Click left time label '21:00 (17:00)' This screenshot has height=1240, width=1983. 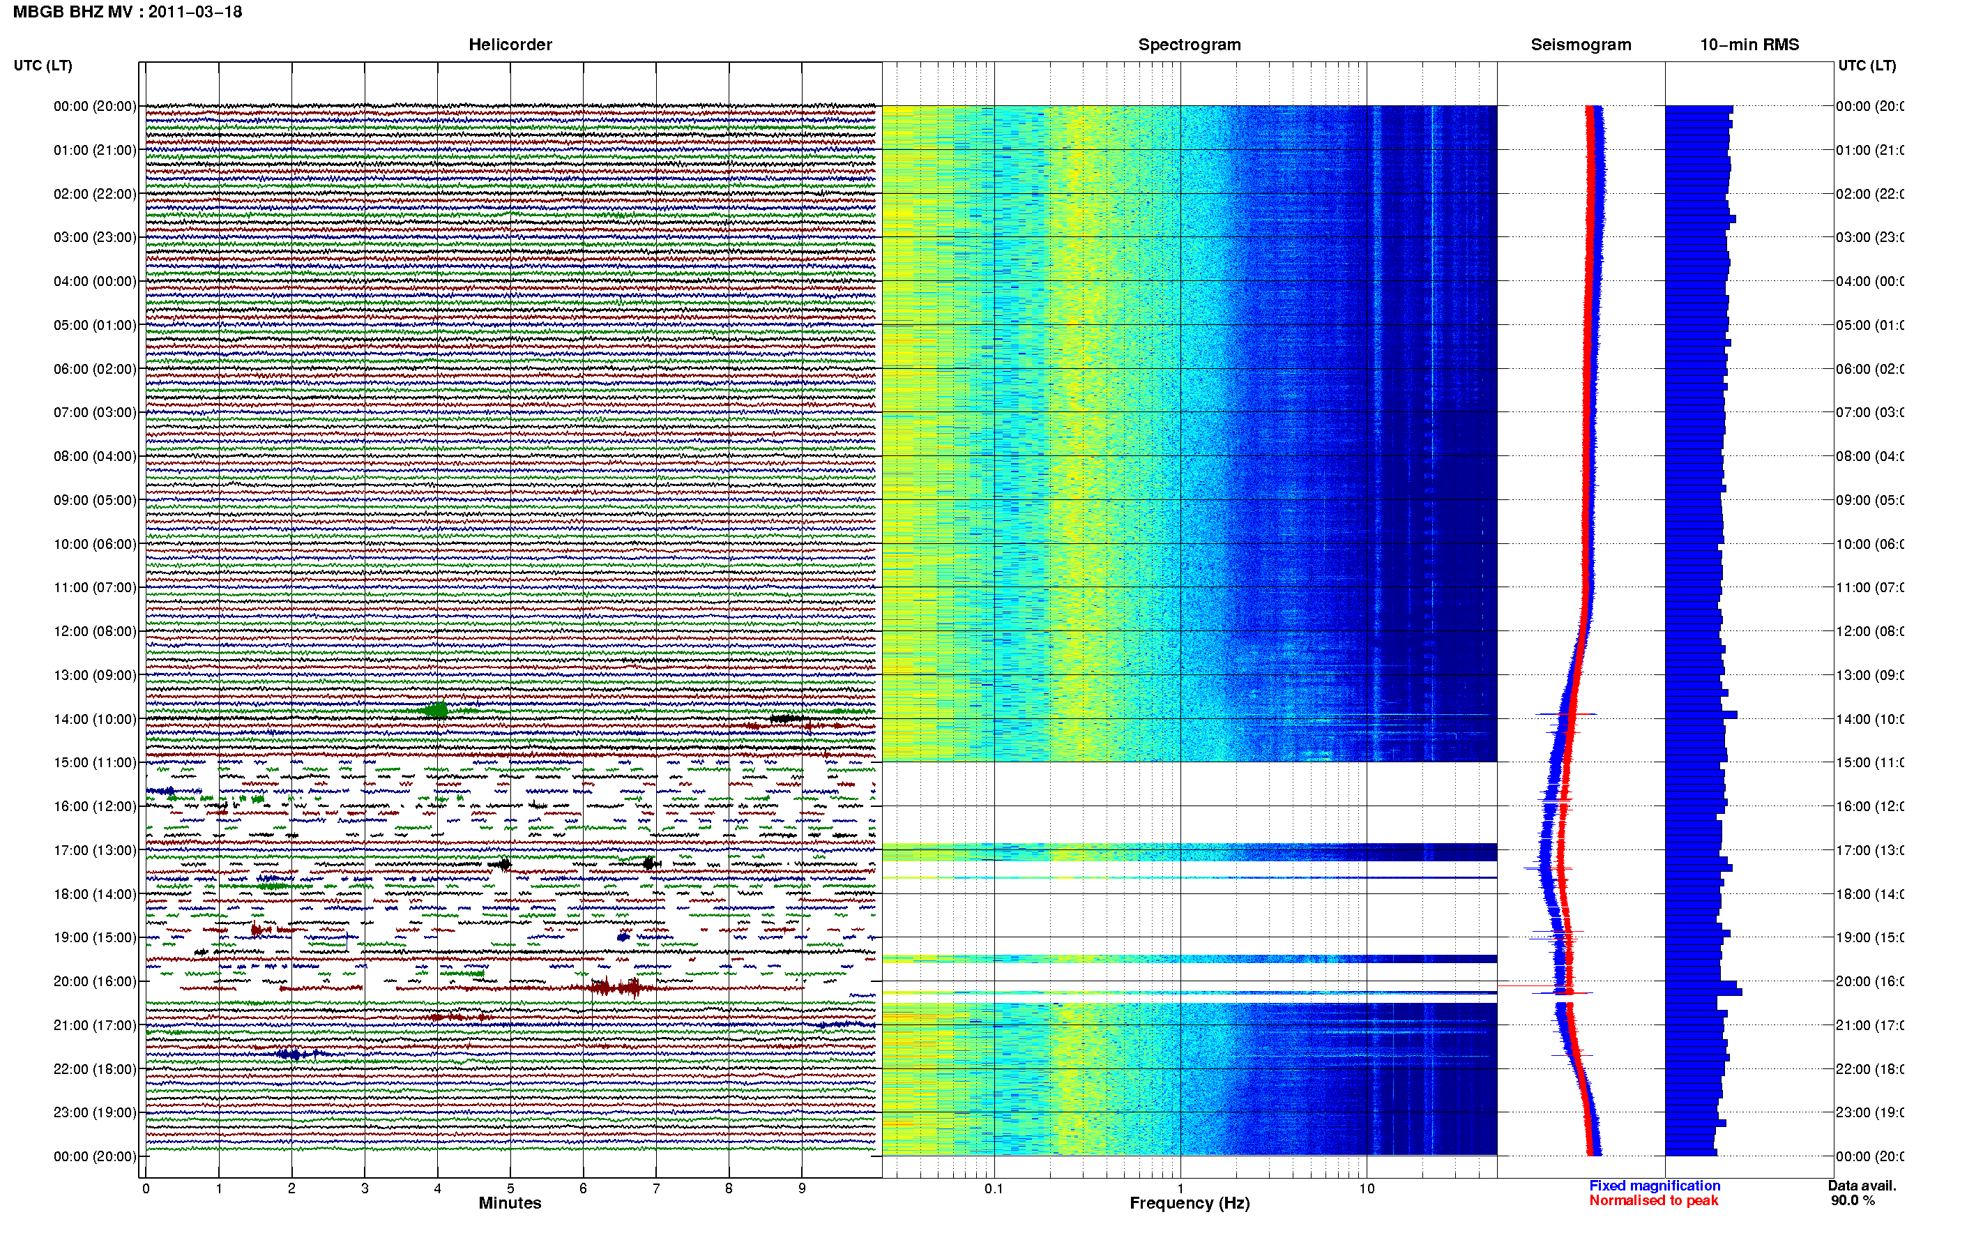point(95,1025)
